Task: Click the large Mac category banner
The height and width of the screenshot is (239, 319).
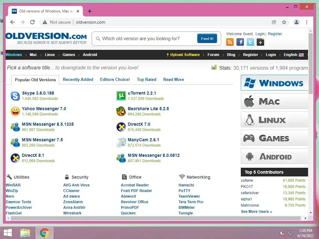Action: pos(274,101)
